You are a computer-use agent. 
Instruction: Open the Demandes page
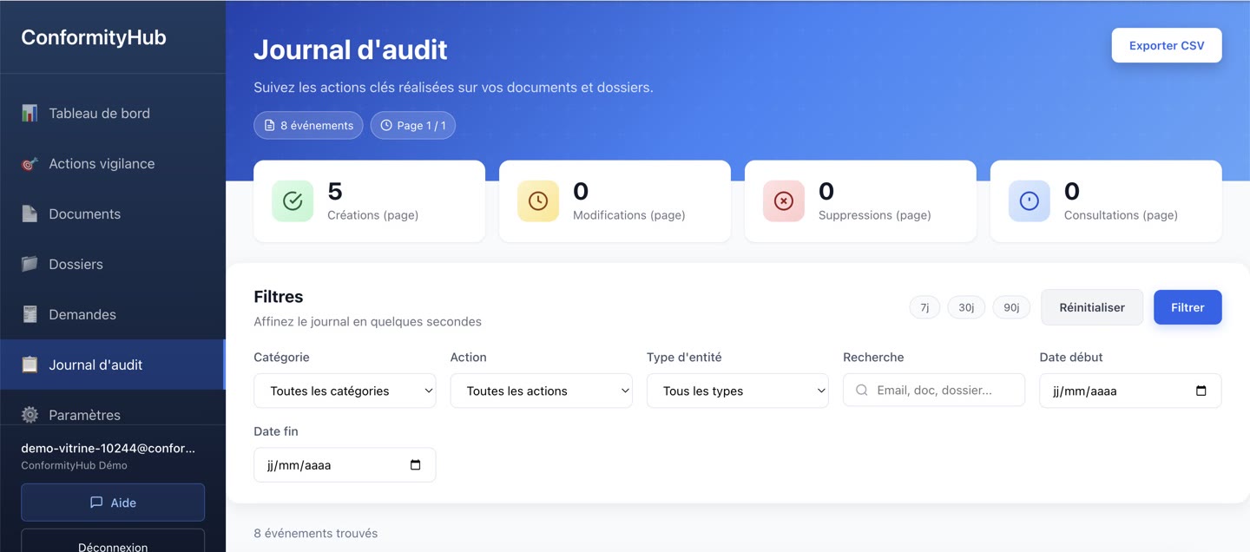coord(113,314)
